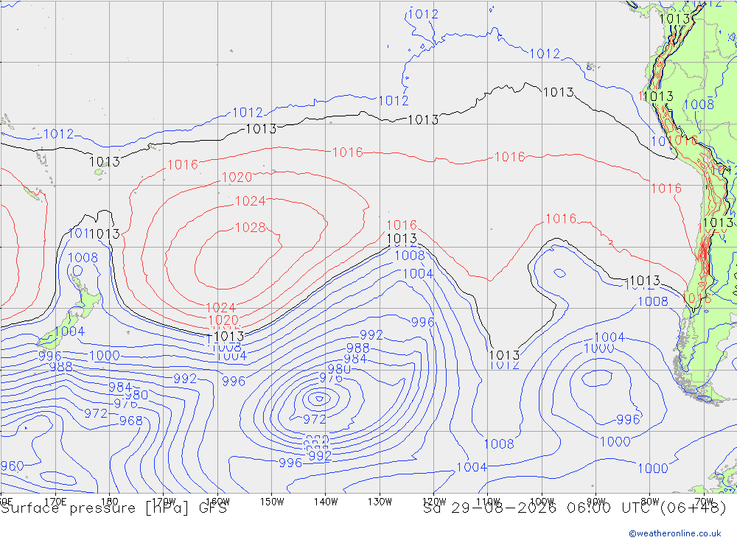Click the 968 isobar label

tap(130, 421)
